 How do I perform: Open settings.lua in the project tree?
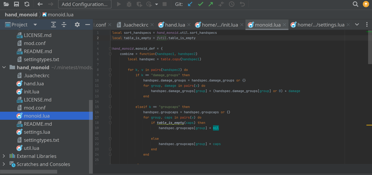(x=37, y=132)
